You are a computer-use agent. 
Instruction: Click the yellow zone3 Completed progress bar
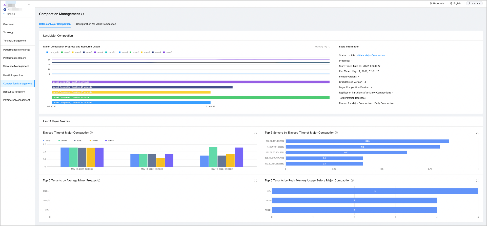[x=131, y=92]
